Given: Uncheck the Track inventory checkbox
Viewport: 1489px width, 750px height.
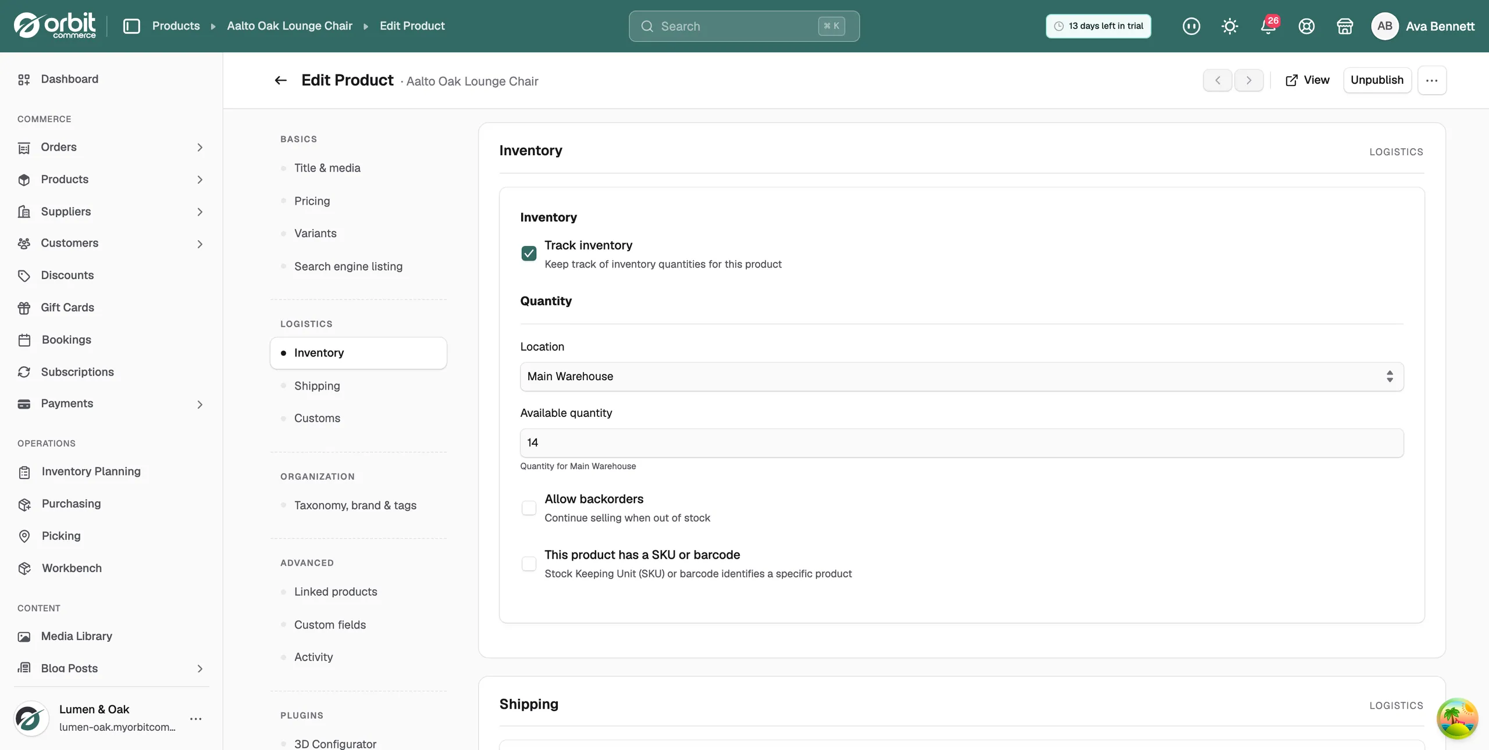Looking at the screenshot, I should point(529,253).
